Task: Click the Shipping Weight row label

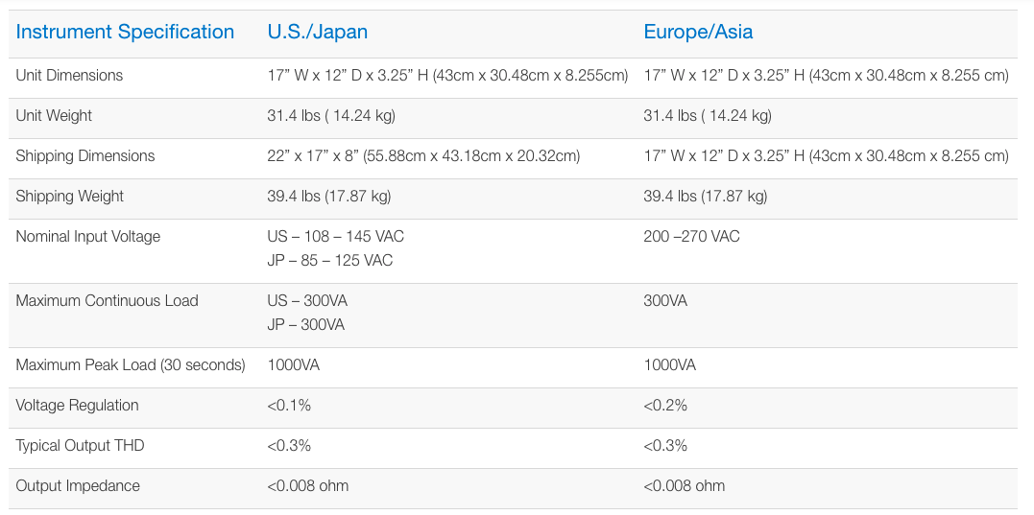Action: click(70, 197)
